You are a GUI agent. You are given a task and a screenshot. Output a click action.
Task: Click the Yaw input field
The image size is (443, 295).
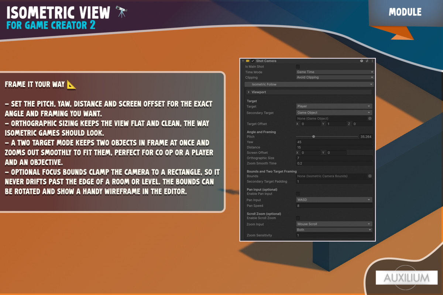334,142
